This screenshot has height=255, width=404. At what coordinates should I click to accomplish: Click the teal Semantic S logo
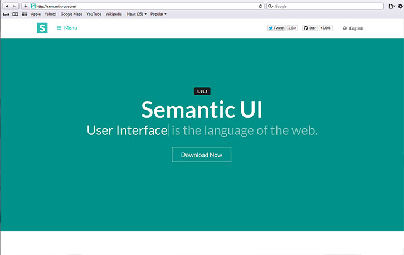point(42,28)
